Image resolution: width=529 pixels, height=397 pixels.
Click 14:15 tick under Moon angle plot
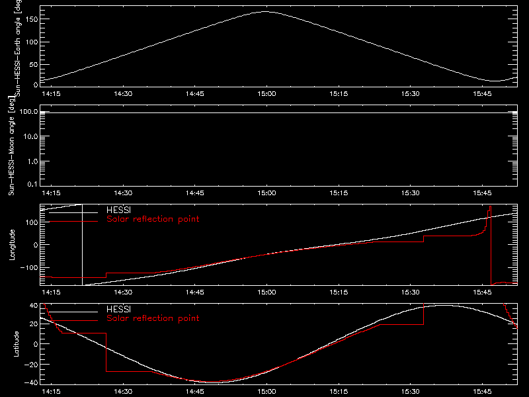pos(51,193)
